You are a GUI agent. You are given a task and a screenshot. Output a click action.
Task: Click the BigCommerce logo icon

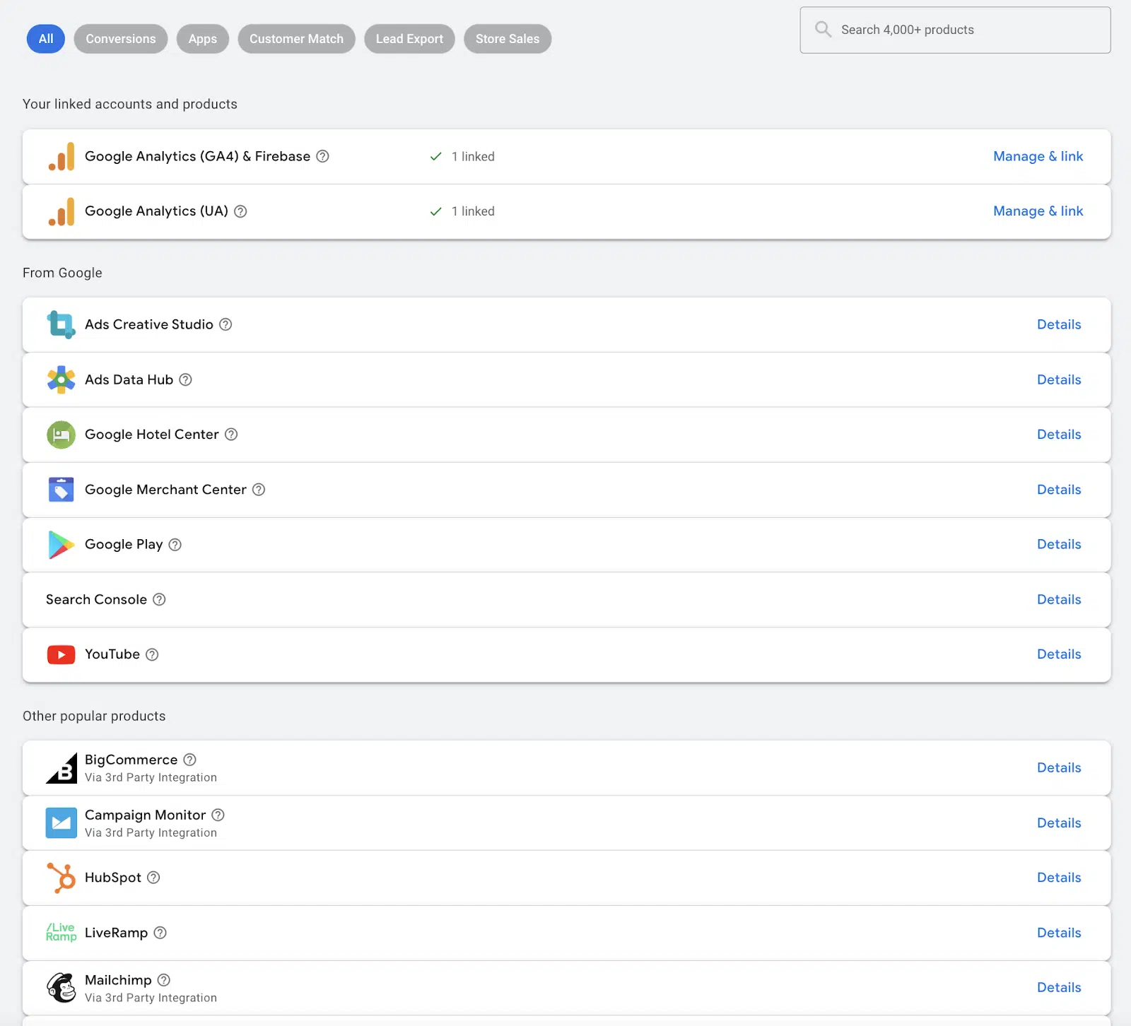pyautogui.click(x=61, y=768)
